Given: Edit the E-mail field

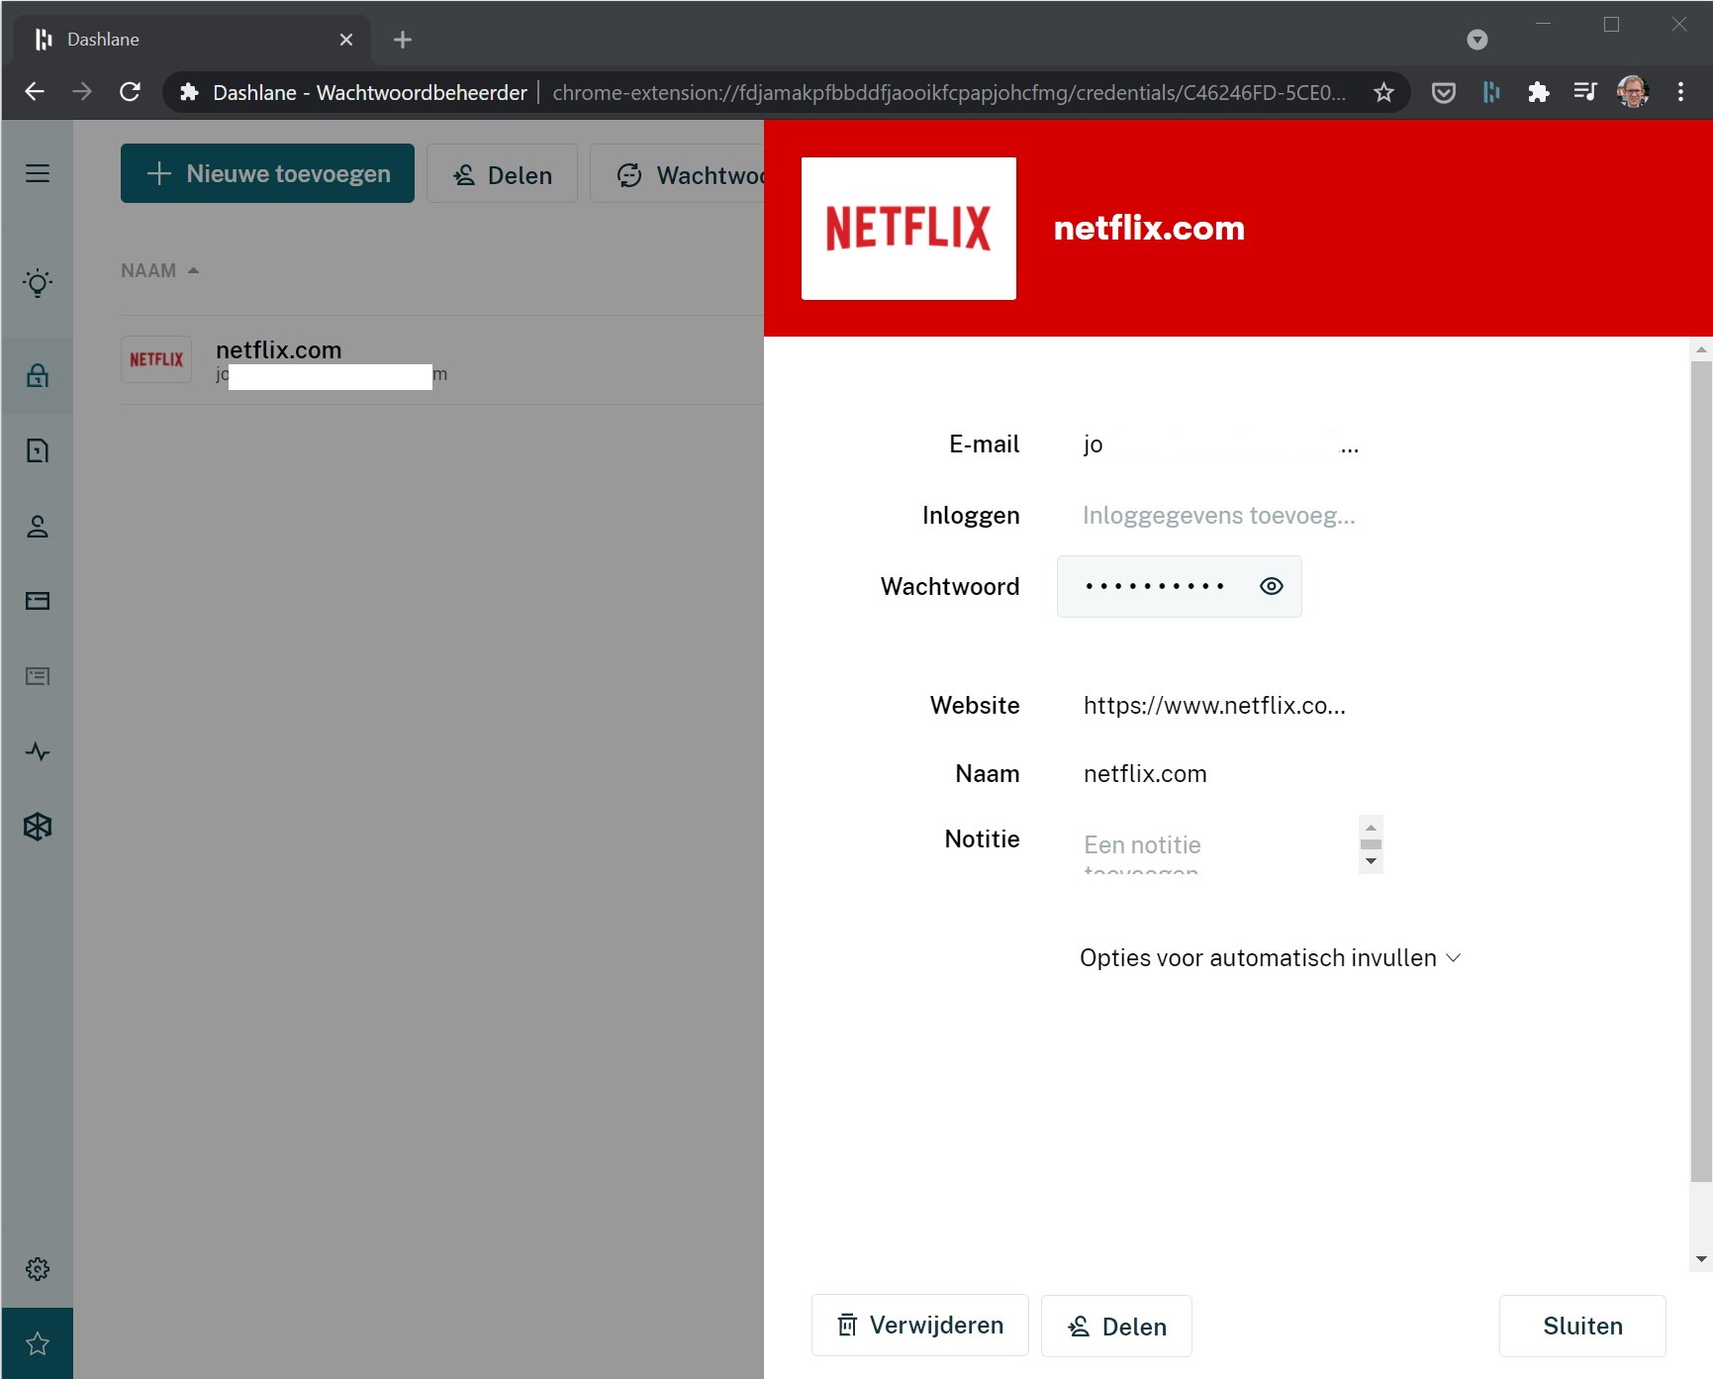Looking at the screenshot, I should point(1221,444).
